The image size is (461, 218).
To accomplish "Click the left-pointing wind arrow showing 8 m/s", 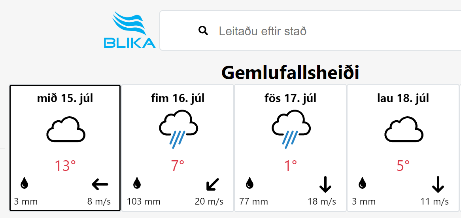I will (x=100, y=185).
